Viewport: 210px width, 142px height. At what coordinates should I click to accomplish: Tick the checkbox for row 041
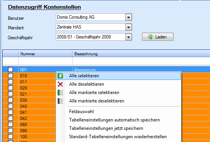tap(11, 112)
